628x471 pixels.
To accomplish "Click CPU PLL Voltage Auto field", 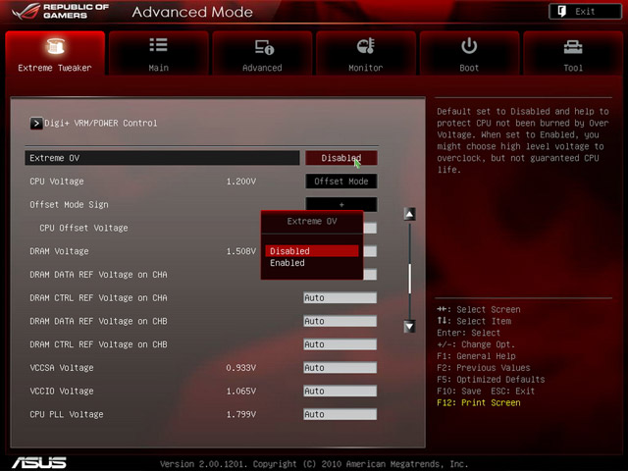I will click(x=340, y=414).
